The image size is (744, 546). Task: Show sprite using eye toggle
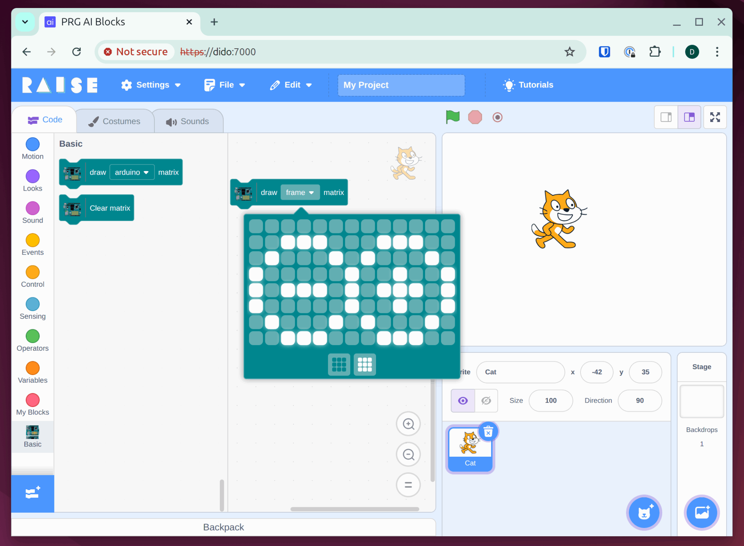(x=462, y=400)
